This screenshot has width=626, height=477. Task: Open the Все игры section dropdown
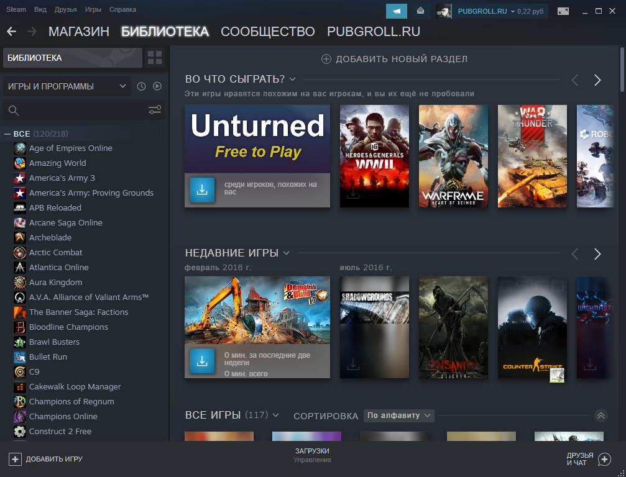point(275,415)
